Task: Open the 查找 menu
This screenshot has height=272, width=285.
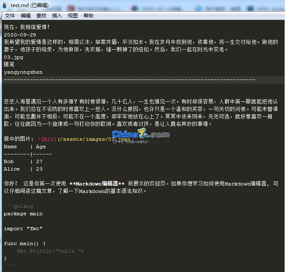Action: click(41, 16)
